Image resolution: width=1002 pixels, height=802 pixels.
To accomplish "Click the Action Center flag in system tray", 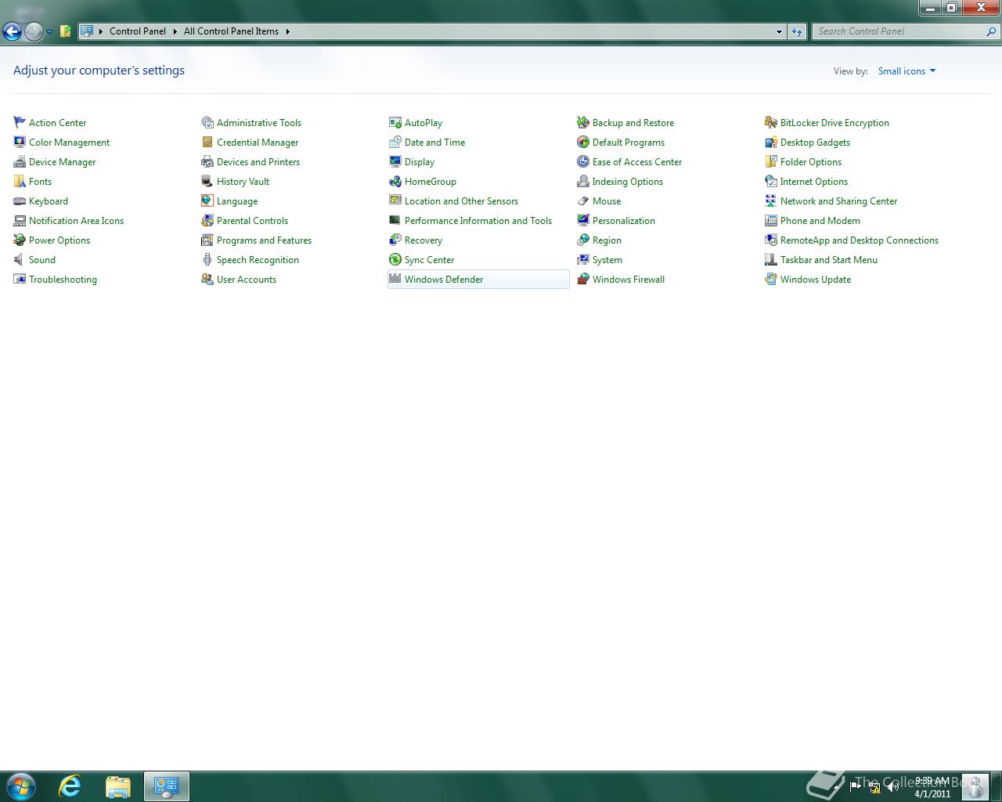I will (856, 787).
